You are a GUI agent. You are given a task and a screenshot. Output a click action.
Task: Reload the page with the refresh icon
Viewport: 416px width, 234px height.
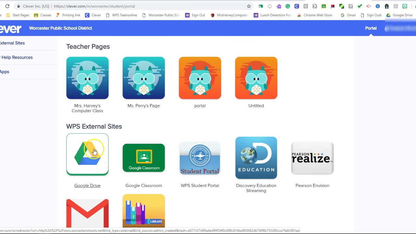7,6
